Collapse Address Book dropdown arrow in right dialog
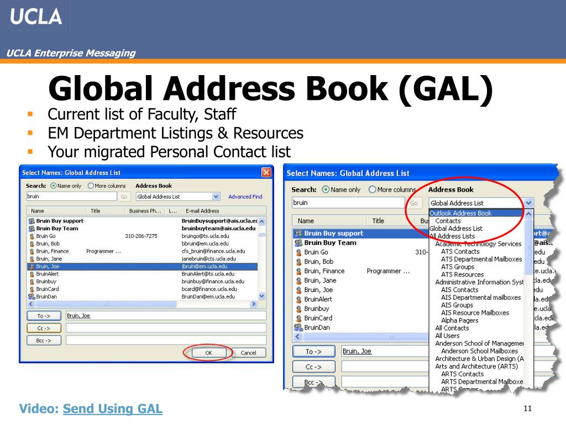Image resolution: width=566 pixels, height=424 pixels. [x=528, y=203]
